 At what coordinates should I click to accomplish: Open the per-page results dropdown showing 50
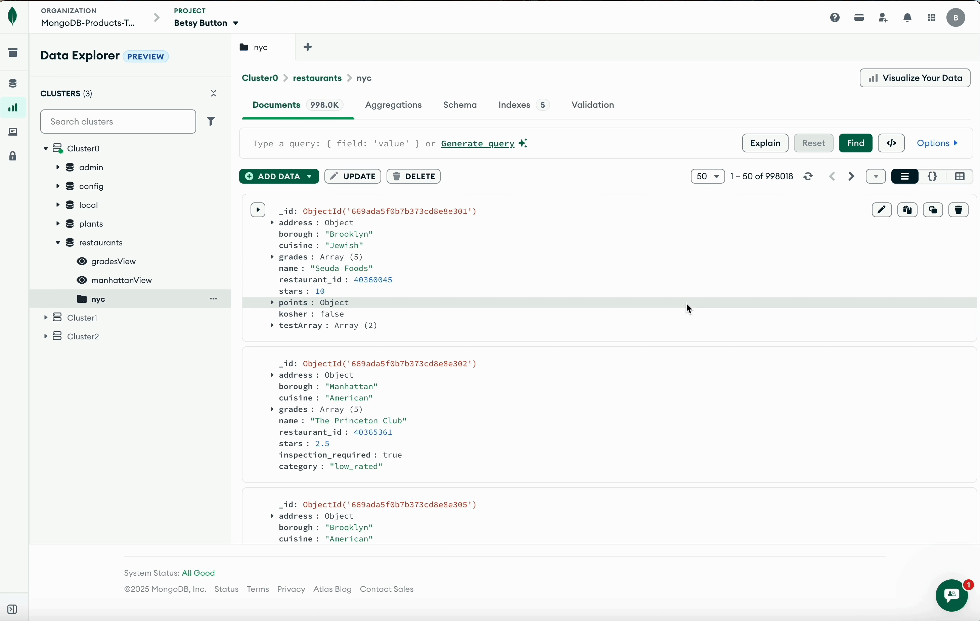click(707, 176)
